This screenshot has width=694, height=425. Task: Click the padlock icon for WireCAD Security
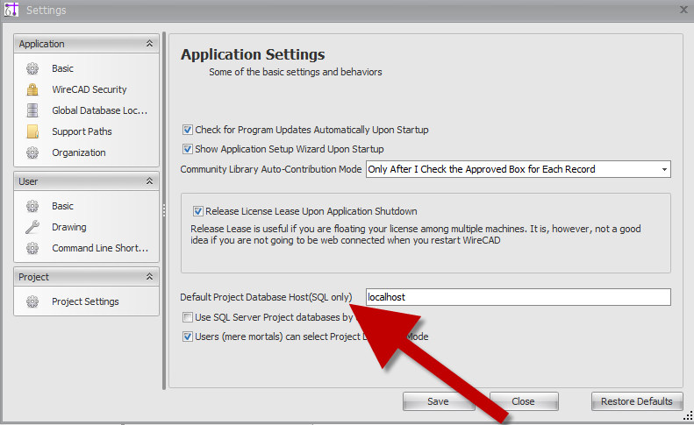pyautogui.click(x=32, y=89)
